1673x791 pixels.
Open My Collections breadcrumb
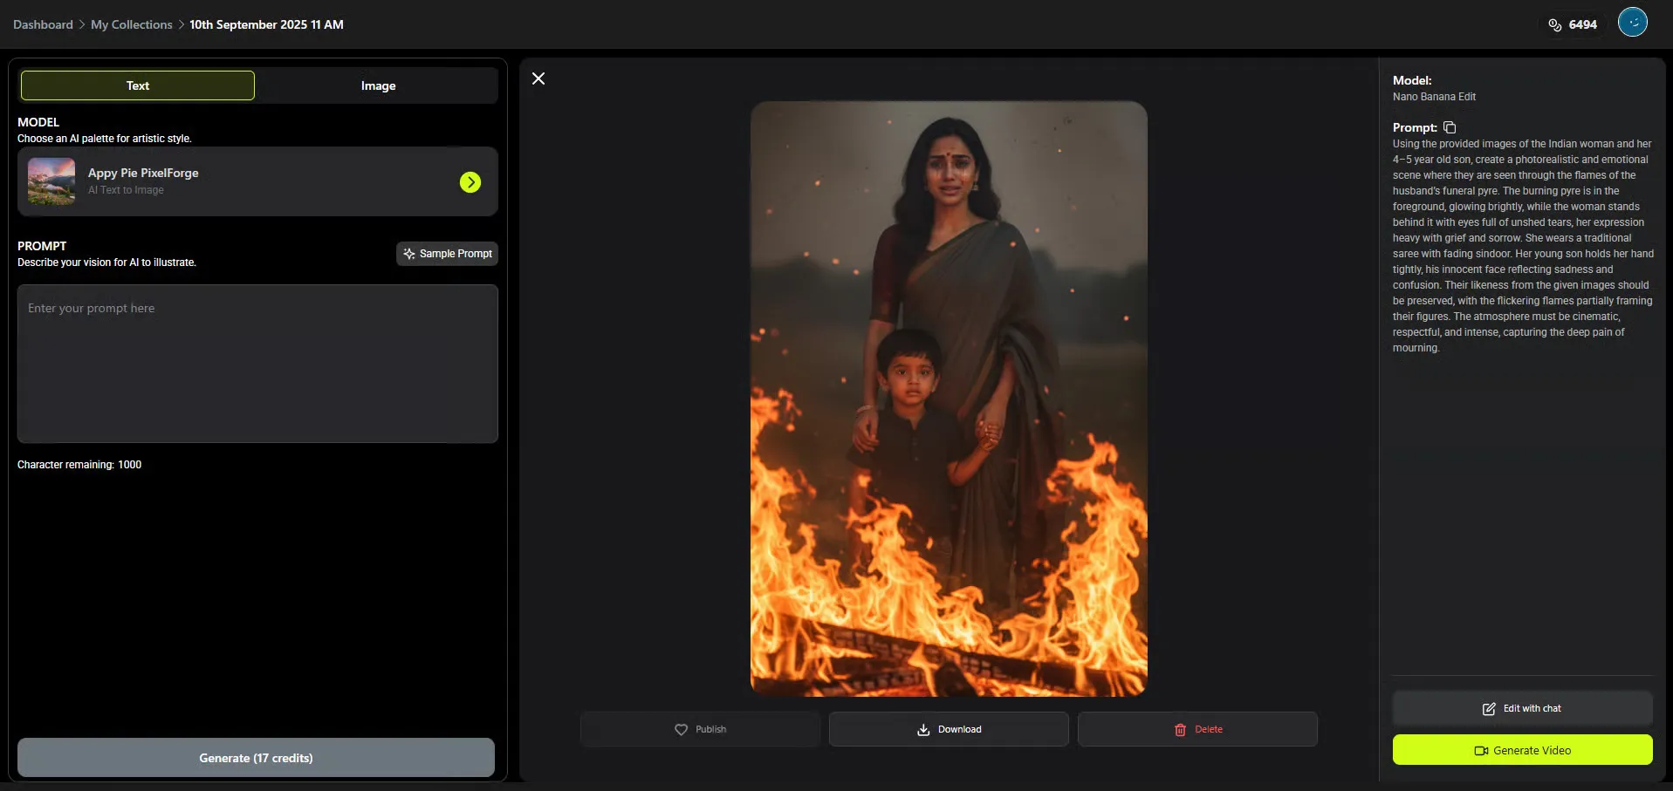(x=132, y=24)
